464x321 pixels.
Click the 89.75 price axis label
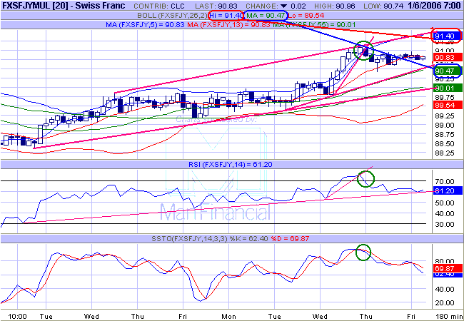point(445,97)
